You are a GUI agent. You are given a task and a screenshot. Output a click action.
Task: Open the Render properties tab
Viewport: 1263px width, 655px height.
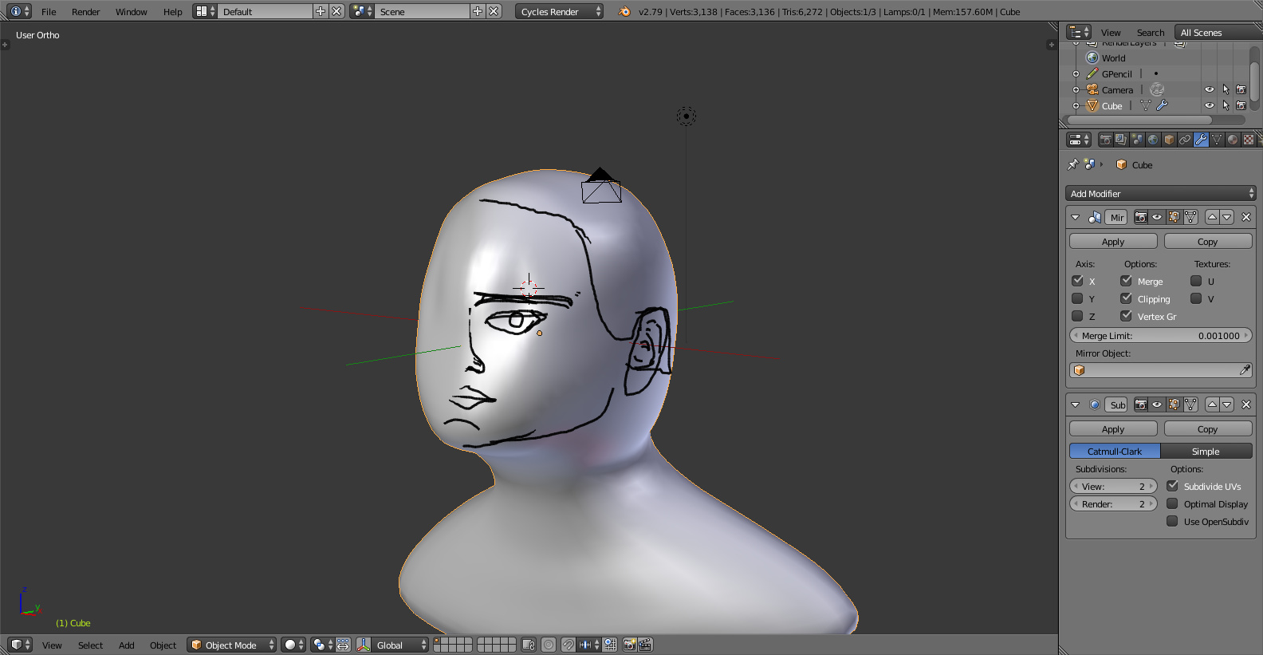click(1105, 140)
